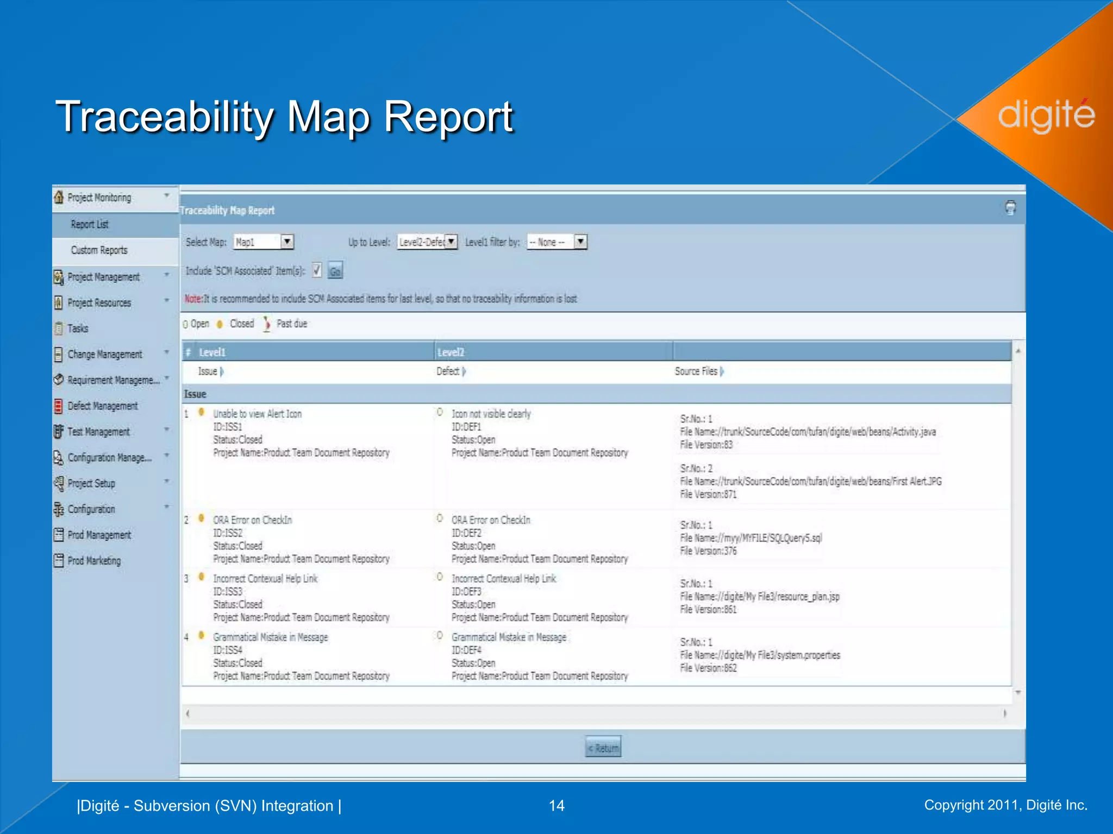Viewport: 1113px width, 834px height.
Task: Click the Configuration Management icon
Action: tap(59, 458)
